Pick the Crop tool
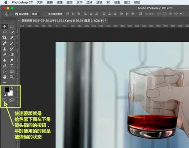This screenshot has width=189, height=148. [x=5, y=37]
